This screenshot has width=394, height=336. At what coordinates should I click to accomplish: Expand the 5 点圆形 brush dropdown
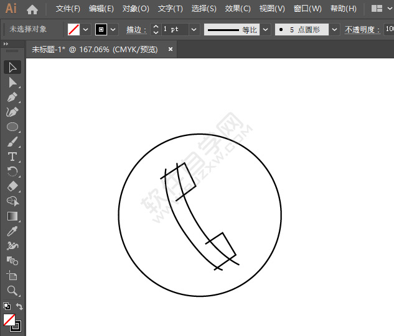coord(334,29)
